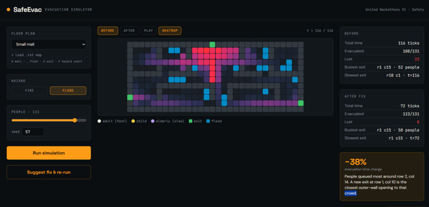Click the yellow child legend dot
The image size is (429, 207).
click(x=133, y=121)
